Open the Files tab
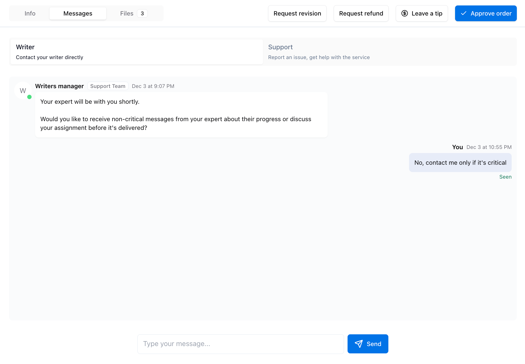The image size is (525, 364). [x=127, y=13]
